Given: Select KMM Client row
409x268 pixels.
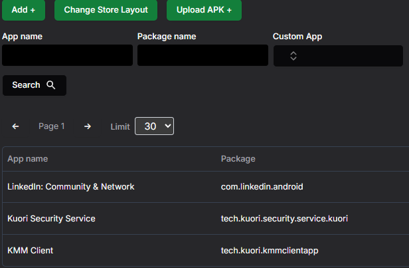Looking at the screenshot, I should pyautogui.click(x=206, y=251).
